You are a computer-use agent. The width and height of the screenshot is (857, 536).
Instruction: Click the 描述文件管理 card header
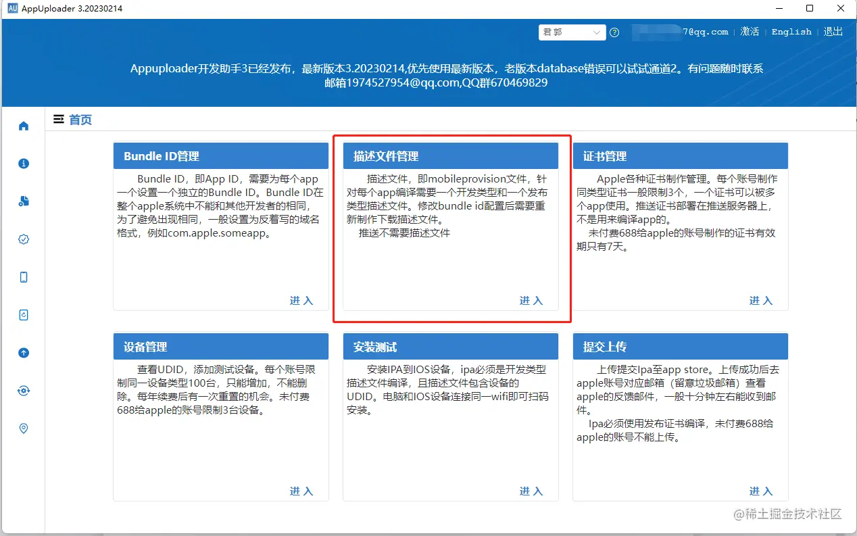click(451, 156)
